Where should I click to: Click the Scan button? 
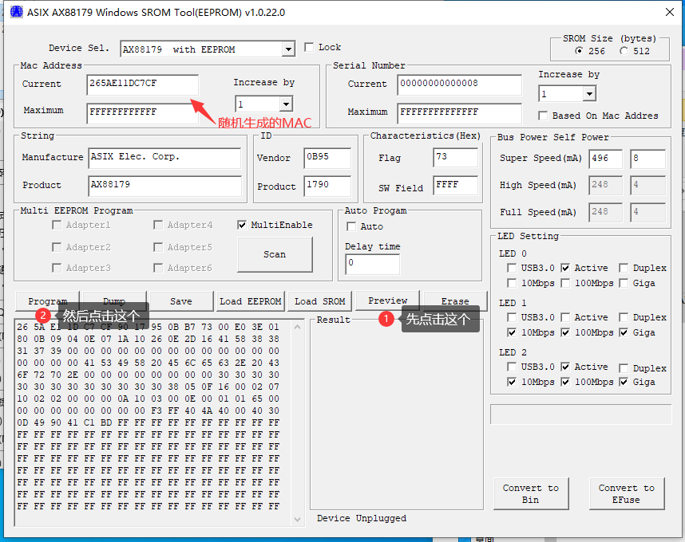click(275, 254)
